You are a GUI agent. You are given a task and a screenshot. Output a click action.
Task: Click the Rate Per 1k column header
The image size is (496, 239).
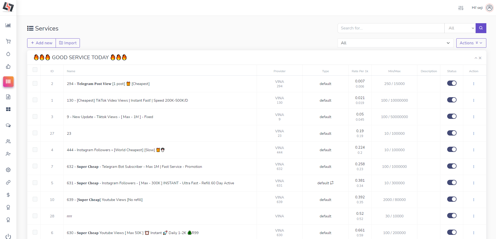(360, 71)
